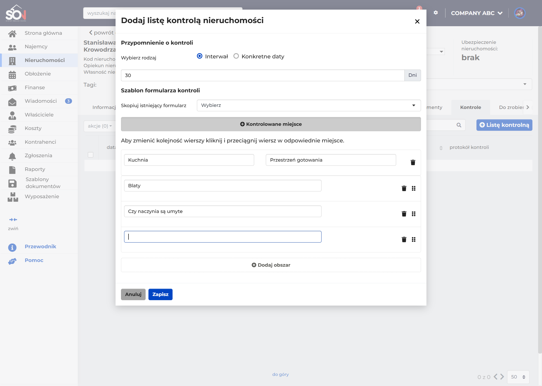Delete the empty checklist row
Viewport: 542px width, 386px height.
tap(404, 239)
